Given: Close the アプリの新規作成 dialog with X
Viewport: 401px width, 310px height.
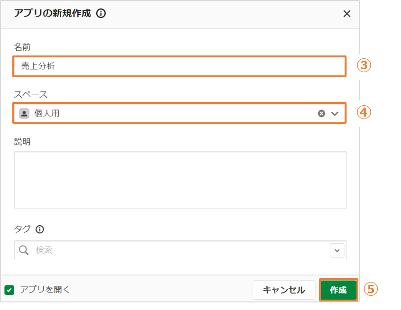Looking at the screenshot, I should (346, 14).
